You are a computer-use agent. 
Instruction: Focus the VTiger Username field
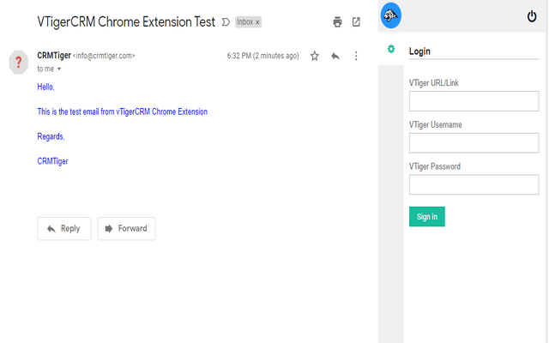point(474,143)
